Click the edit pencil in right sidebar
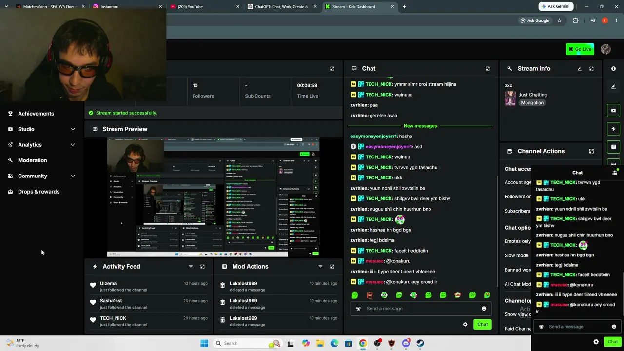 pos(613,87)
